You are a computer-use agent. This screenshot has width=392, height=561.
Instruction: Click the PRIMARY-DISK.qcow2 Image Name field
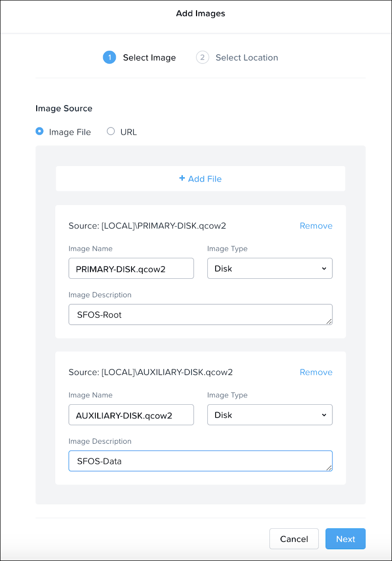coord(131,269)
